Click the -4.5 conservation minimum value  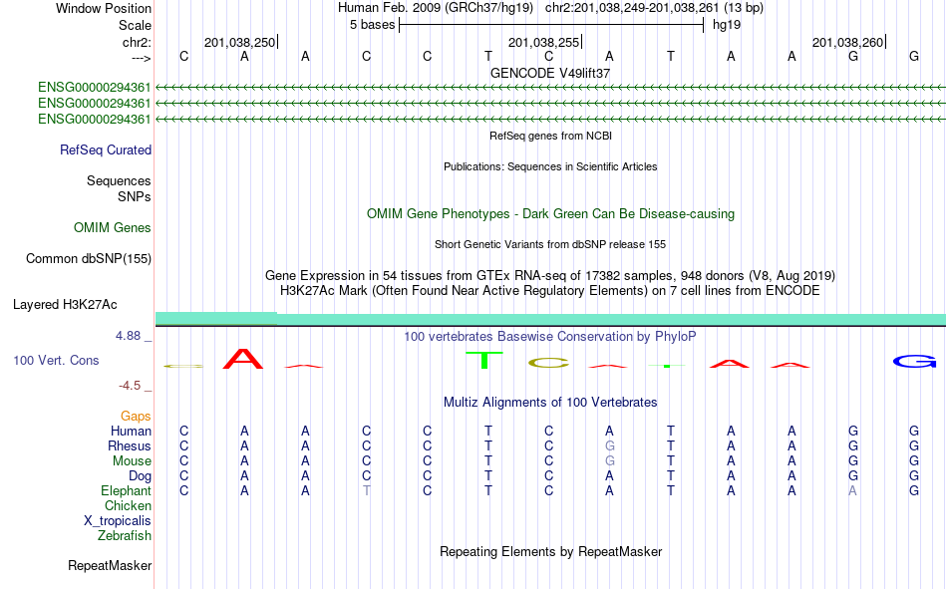[x=130, y=386]
